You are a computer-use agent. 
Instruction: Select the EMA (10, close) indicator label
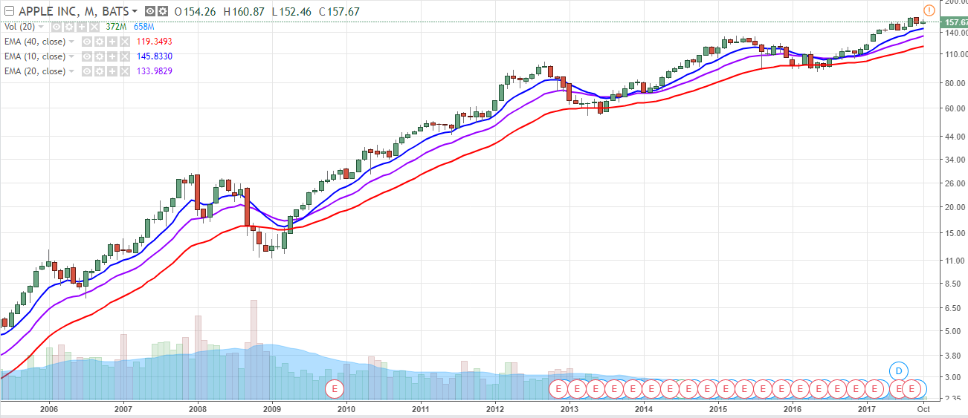(x=35, y=56)
